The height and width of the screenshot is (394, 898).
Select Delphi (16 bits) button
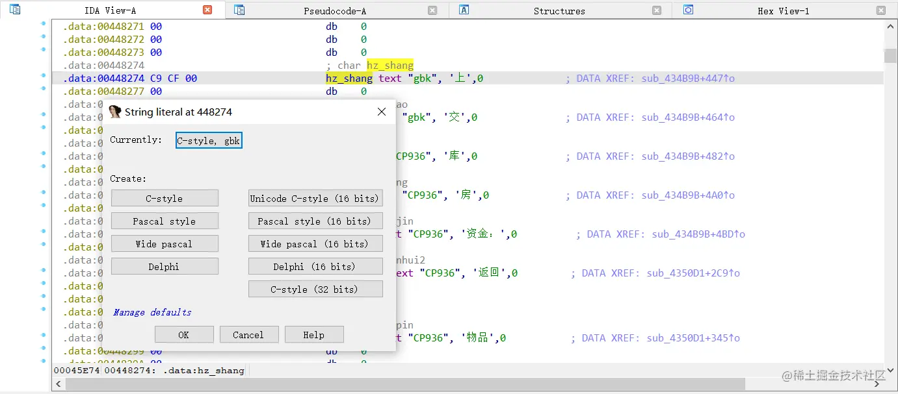point(315,267)
